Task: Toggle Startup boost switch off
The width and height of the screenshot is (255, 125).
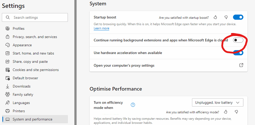Action: 238,17
